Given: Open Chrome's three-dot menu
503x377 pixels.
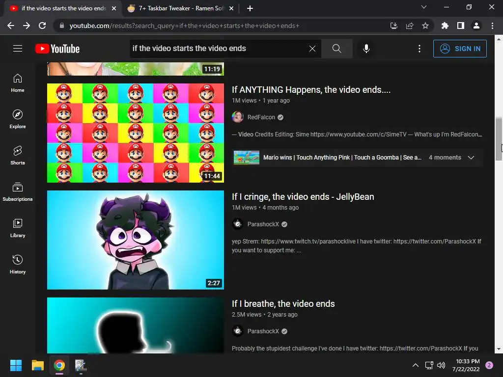Looking at the screenshot, I should click(492, 26).
